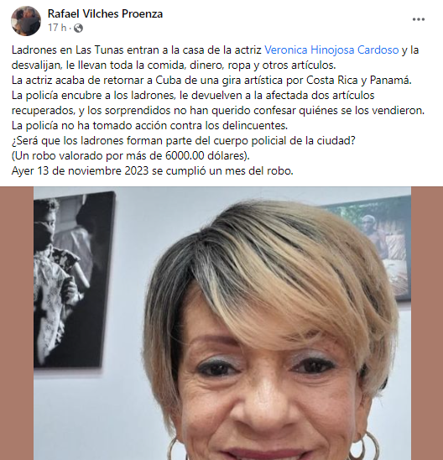Open Veronica Hinojosa Cardoso tagged profile link

[x=331, y=50]
